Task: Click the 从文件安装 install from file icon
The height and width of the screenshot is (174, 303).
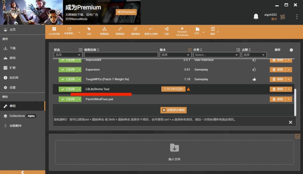Action: [54, 29]
